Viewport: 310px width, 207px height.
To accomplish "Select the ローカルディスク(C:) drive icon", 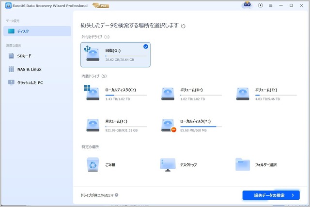I will [x=92, y=93].
